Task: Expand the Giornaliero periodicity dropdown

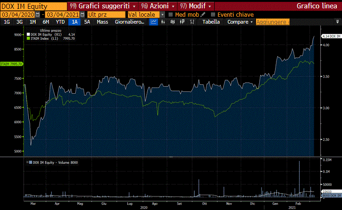Action: pos(130,22)
